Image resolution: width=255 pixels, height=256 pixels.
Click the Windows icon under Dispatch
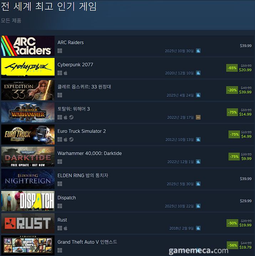click(60, 206)
